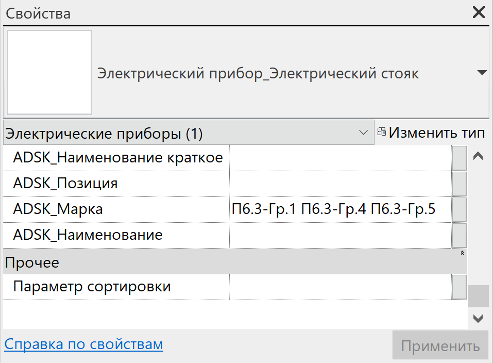
Task: Close the Свойства panel with the X
Action: tap(479, 12)
